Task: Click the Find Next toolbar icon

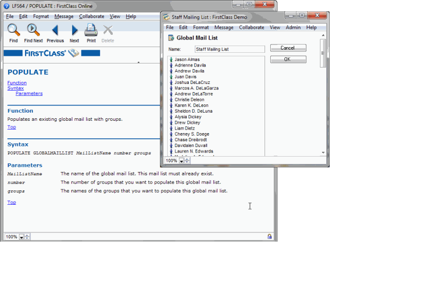Action: 33,30
